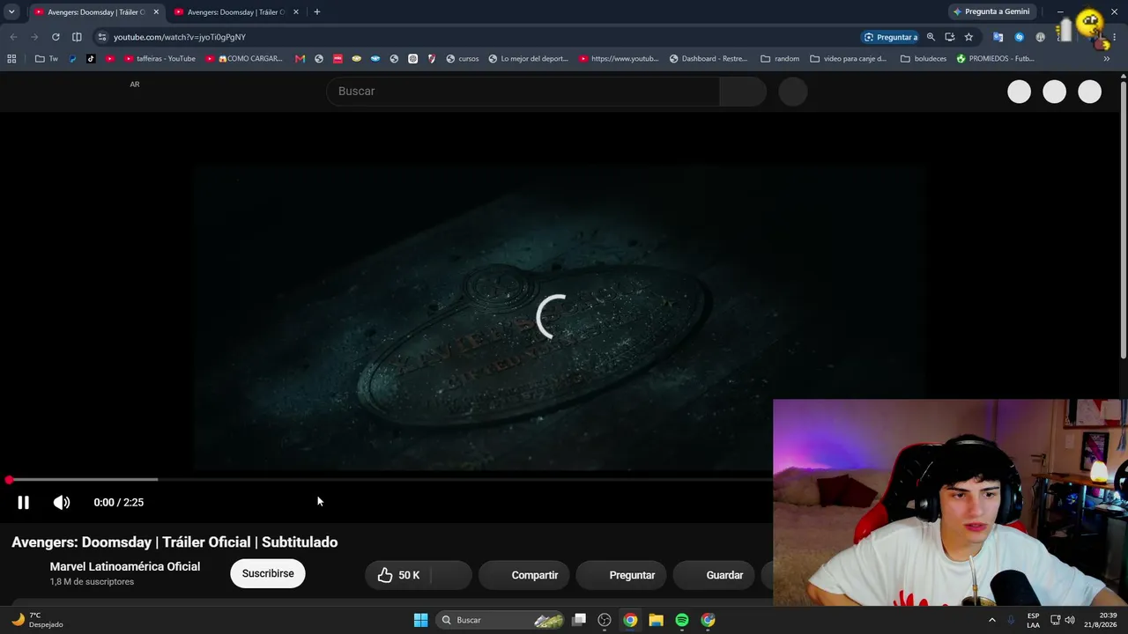Image resolution: width=1128 pixels, height=634 pixels.
Task: Activate YouTube voice search circle button
Action: click(x=793, y=92)
